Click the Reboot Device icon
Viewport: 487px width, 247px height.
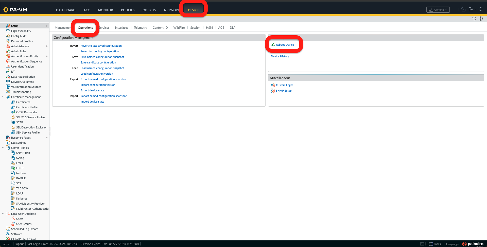click(x=273, y=45)
